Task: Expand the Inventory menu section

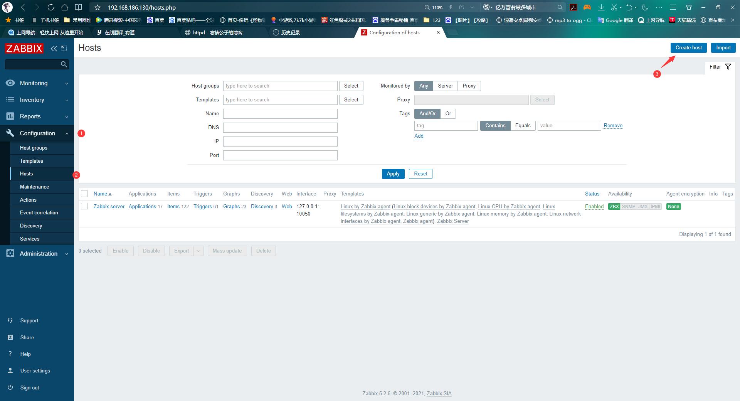Action: point(67,100)
